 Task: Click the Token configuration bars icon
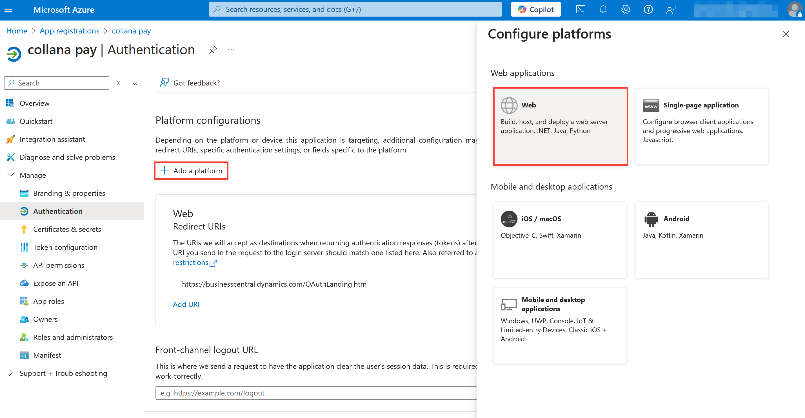24,247
